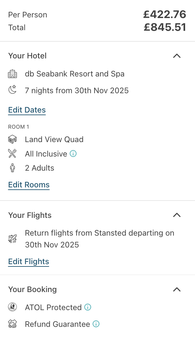
Task: Click the airplane icon beside return flights info
Action: click(12, 239)
